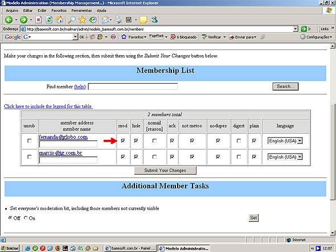Expand the Links toolbar chevron
Screen dimensions: 336x252
pyautogui.click(x=333, y=28)
